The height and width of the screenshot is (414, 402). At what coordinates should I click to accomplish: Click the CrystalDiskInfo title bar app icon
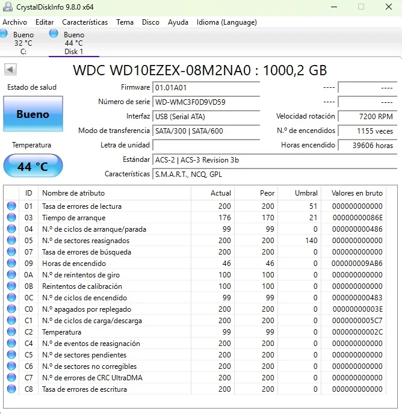7,7
